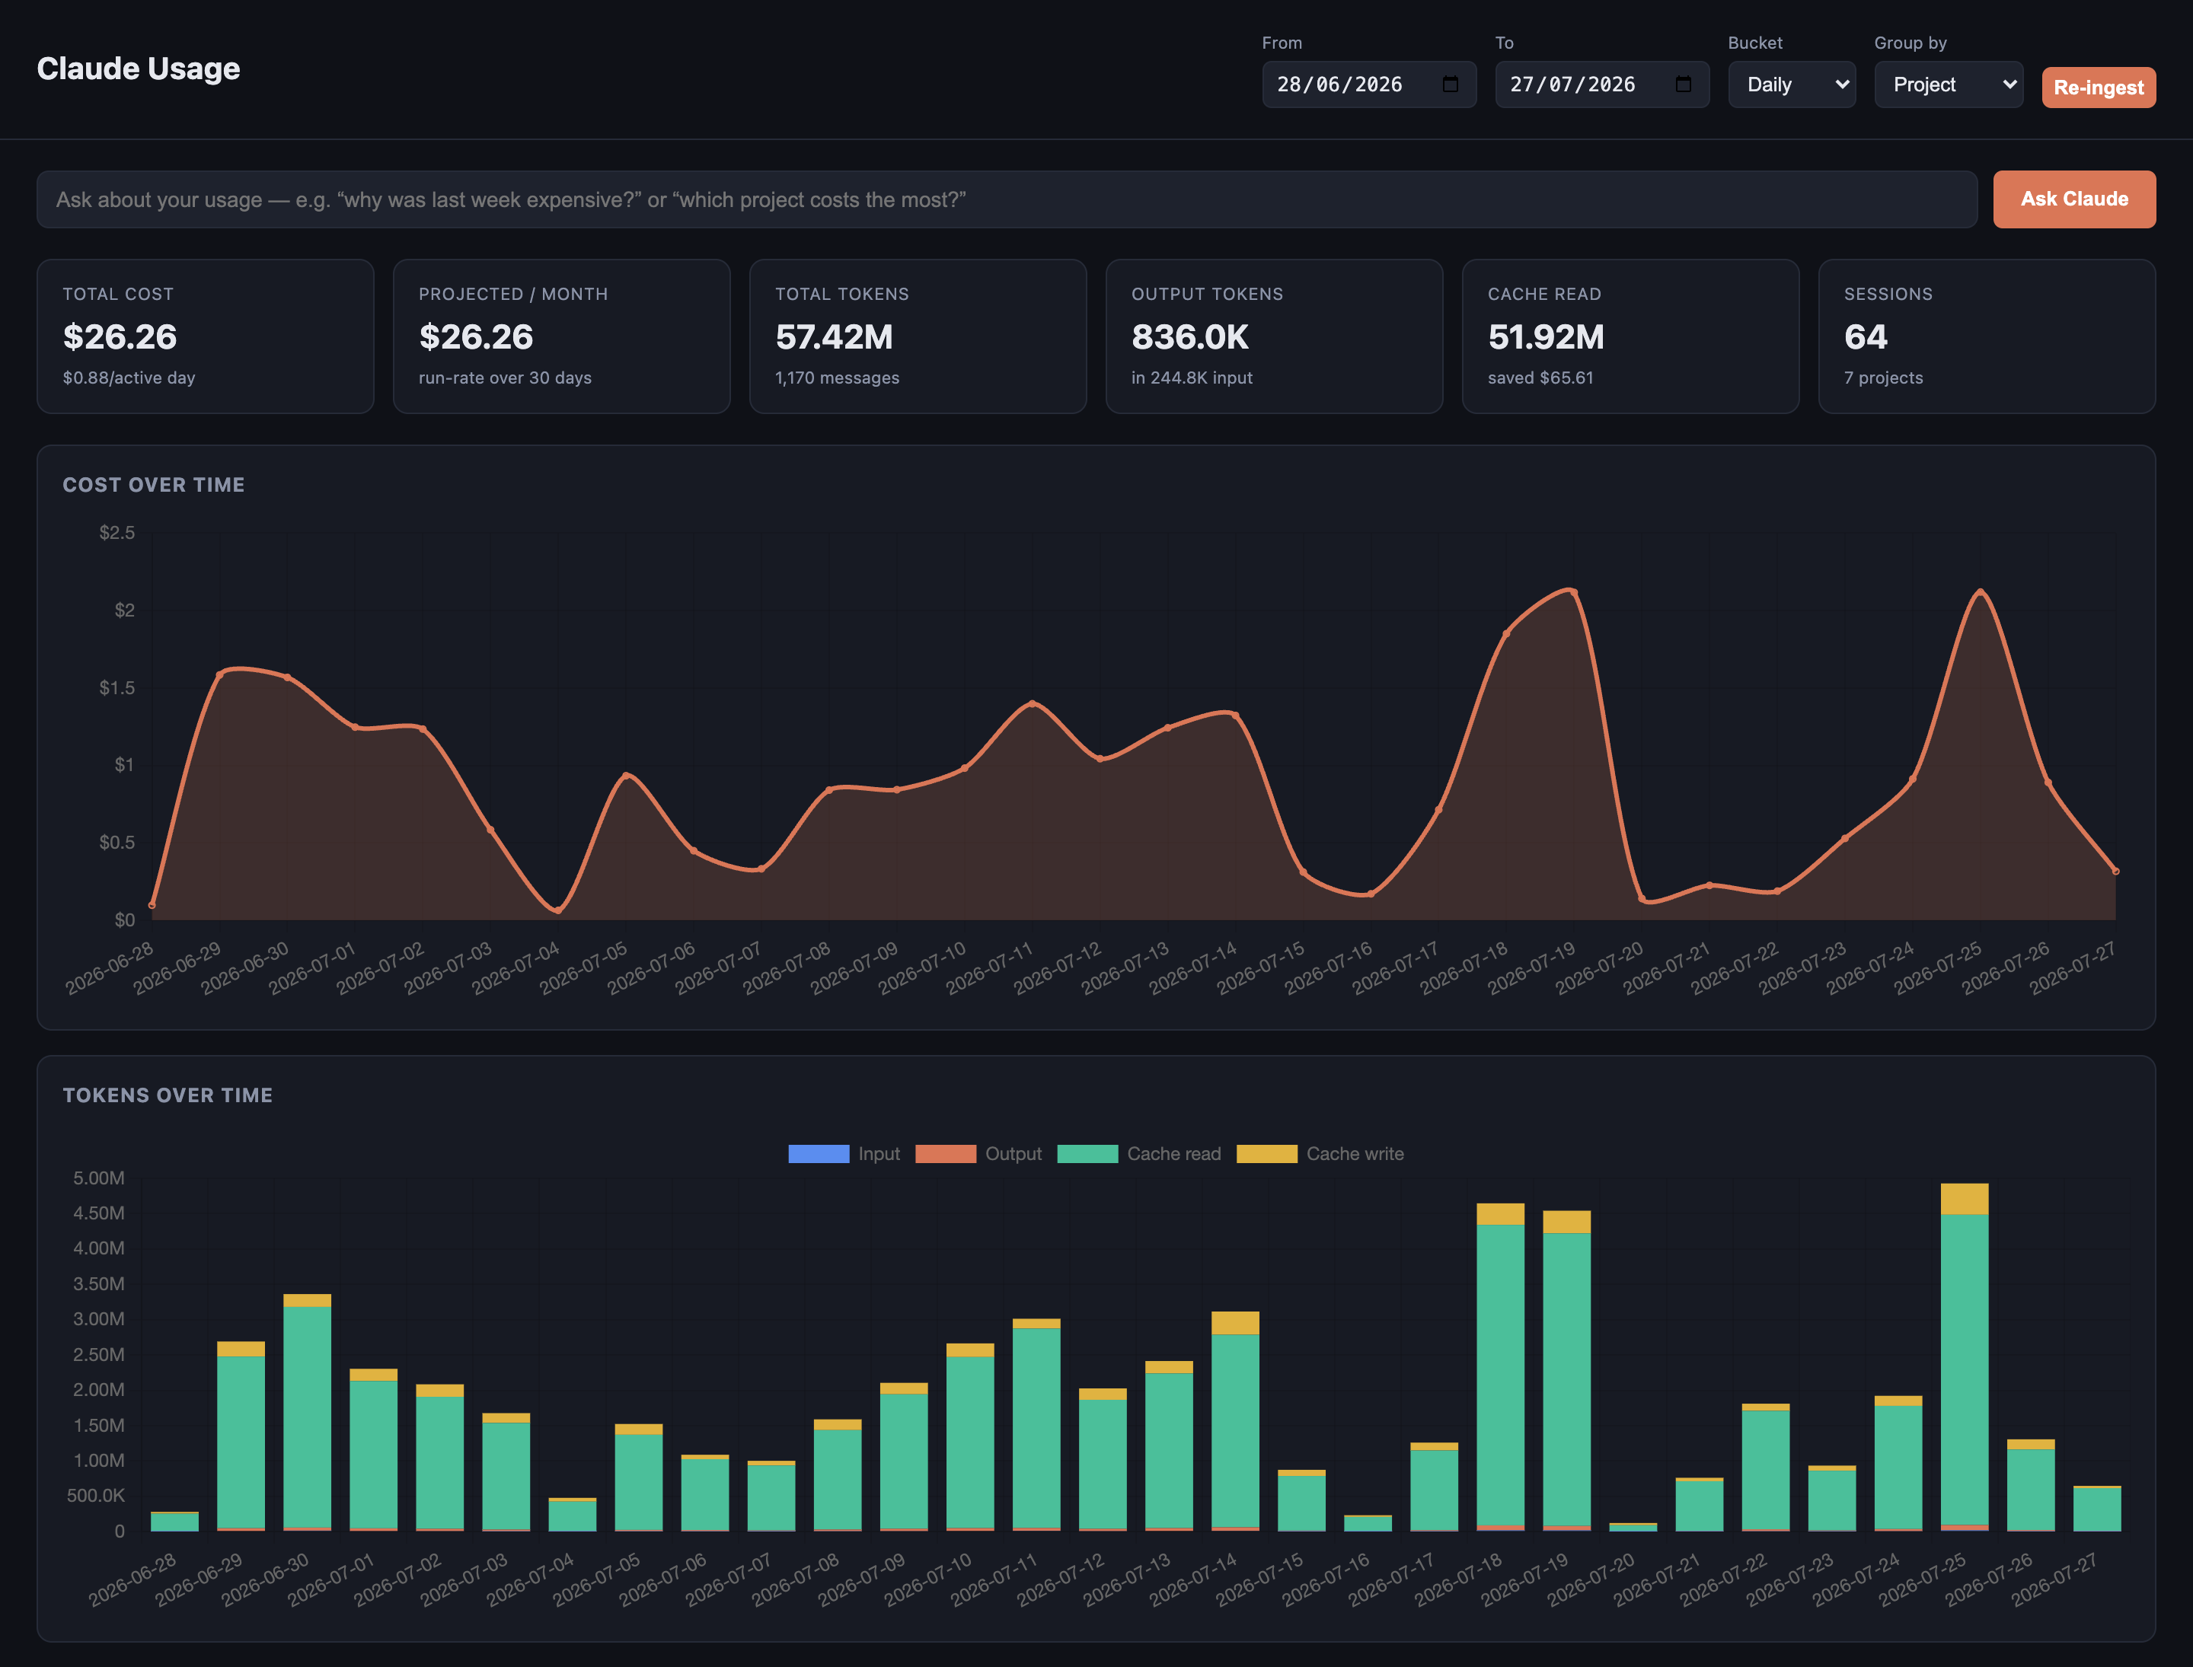Click the 2026-06-30 tokens bar
Image resolution: width=2193 pixels, height=1667 pixels.
coord(307,1413)
